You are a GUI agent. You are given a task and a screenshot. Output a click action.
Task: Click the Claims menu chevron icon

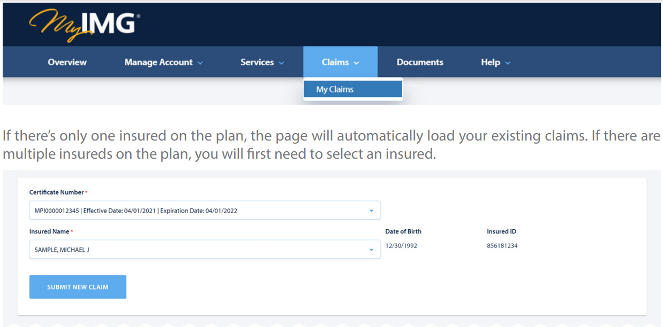[356, 62]
